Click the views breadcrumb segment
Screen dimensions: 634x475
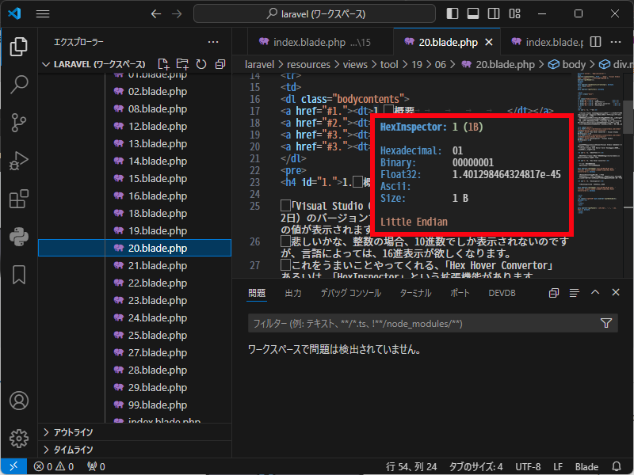[355, 65]
